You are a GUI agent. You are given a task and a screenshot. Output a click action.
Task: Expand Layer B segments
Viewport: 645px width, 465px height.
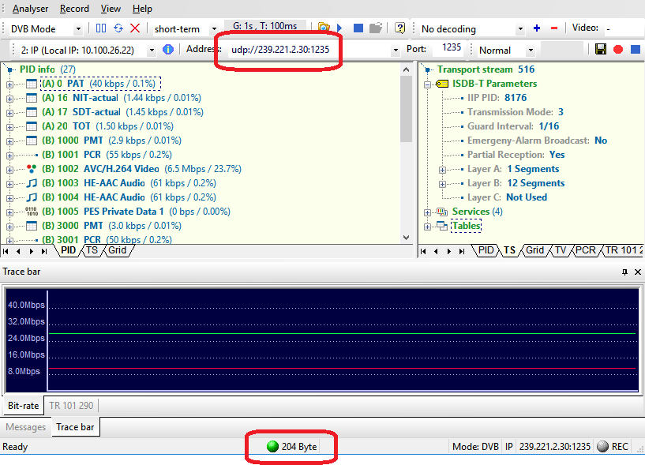click(442, 184)
